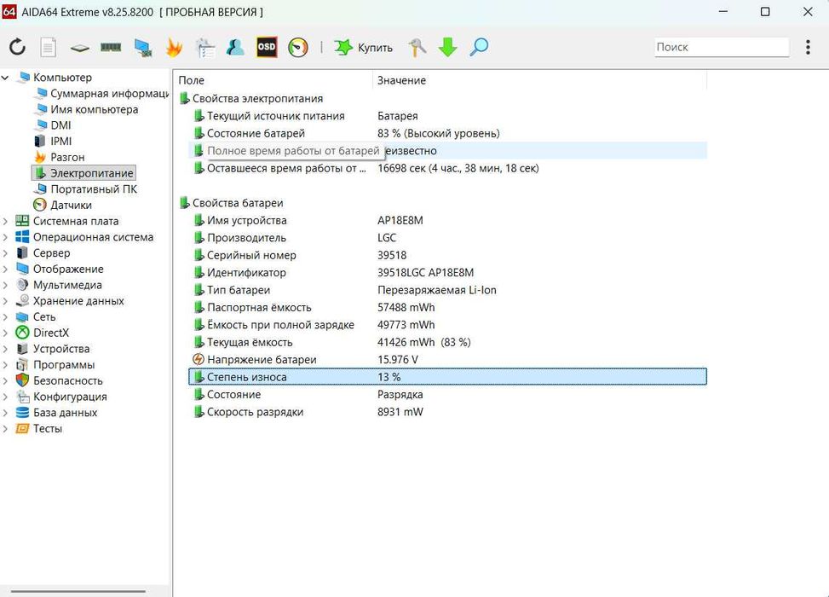
Task: Select the Свойства батареи group row
Action: click(x=442, y=203)
